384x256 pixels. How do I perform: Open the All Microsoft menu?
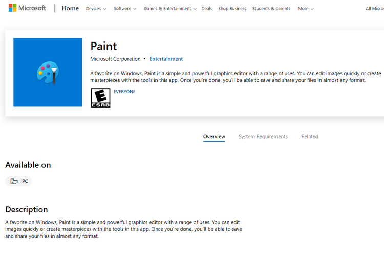375,9
